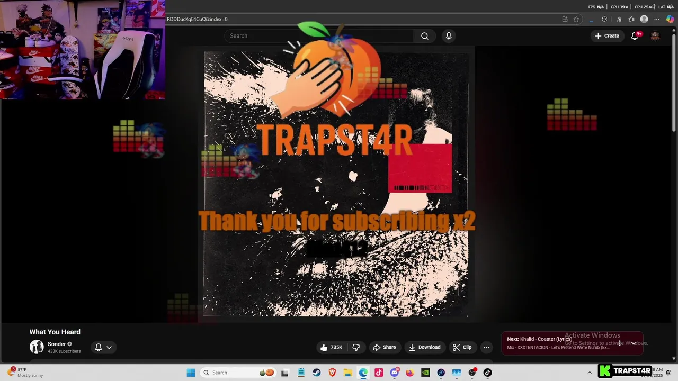Open Task View on the taskbar
The height and width of the screenshot is (381, 678).
(285, 373)
